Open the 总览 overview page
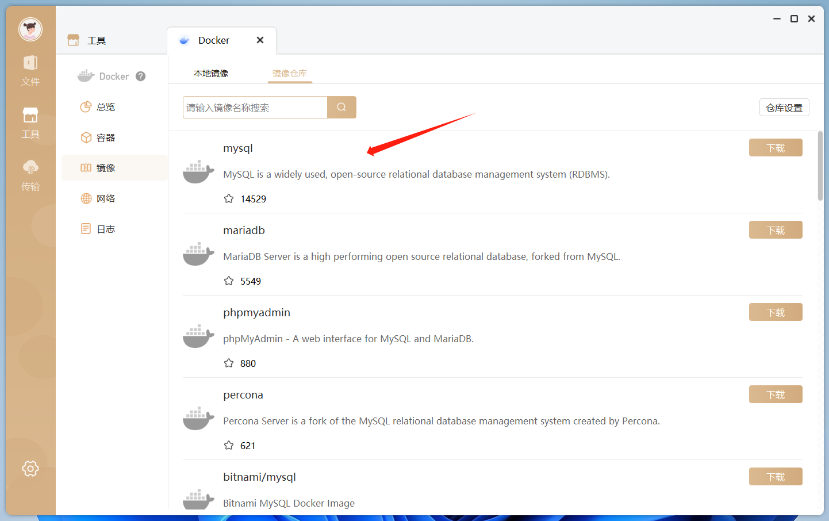Image resolution: width=829 pixels, height=521 pixels. [114, 107]
